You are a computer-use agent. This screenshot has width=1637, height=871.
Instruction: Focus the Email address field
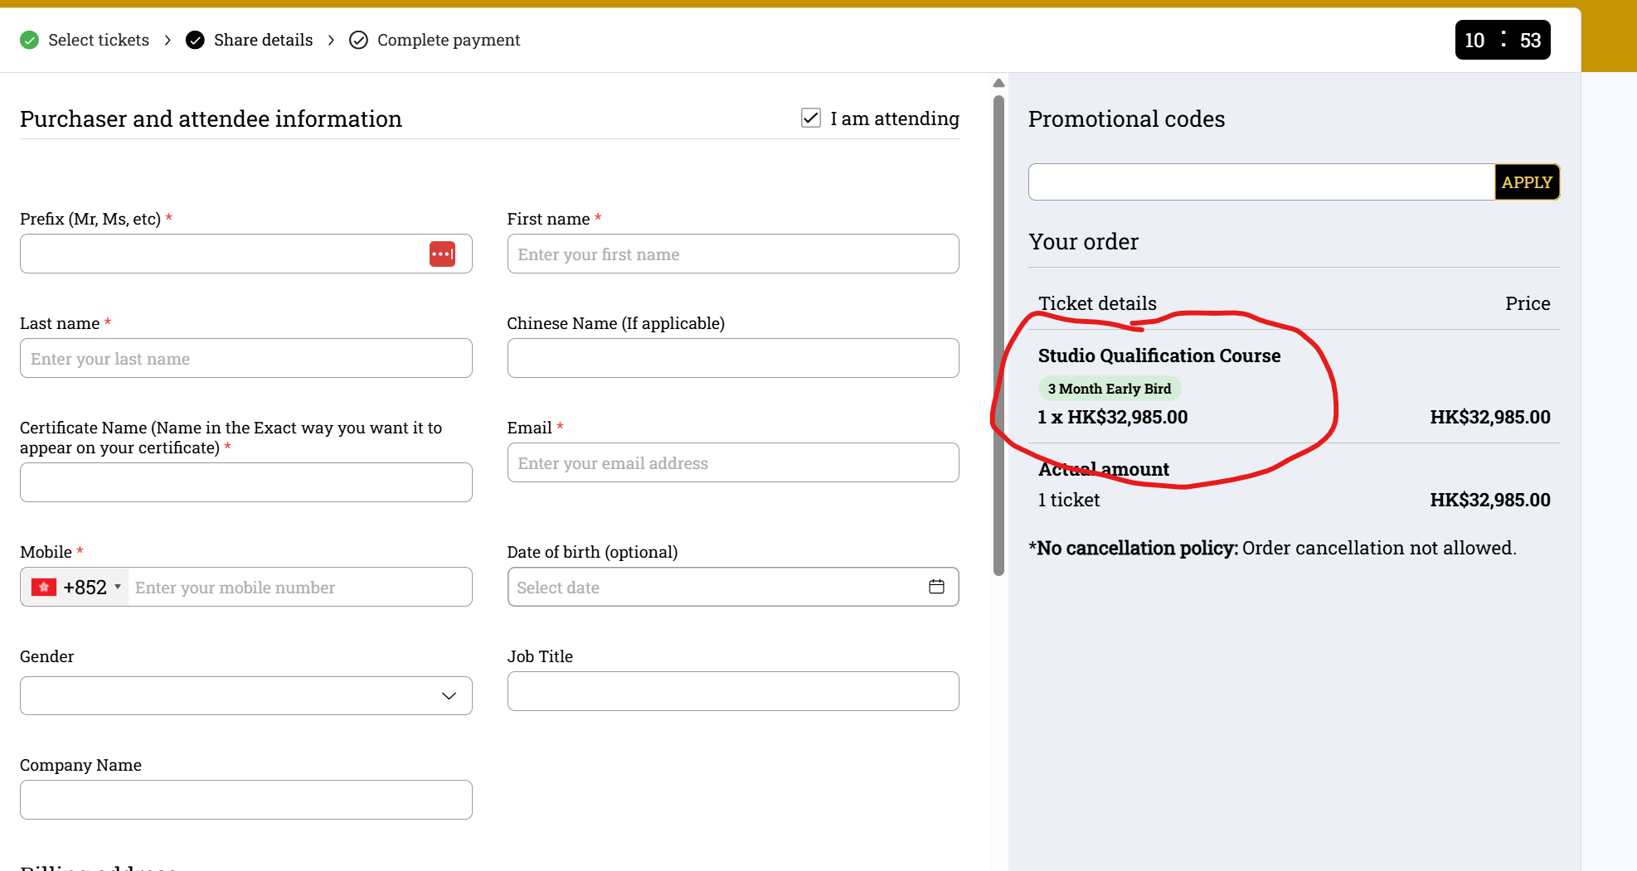click(732, 462)
